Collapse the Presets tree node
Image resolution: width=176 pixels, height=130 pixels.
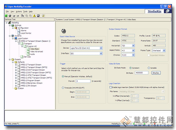coord(10,59)
